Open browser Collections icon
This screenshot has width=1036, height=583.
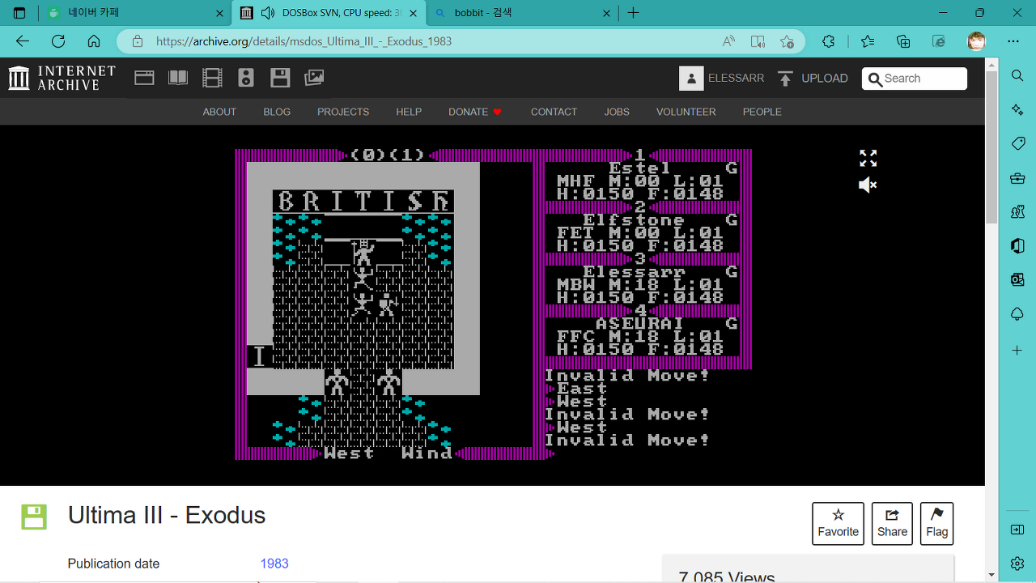click(903, 41)
